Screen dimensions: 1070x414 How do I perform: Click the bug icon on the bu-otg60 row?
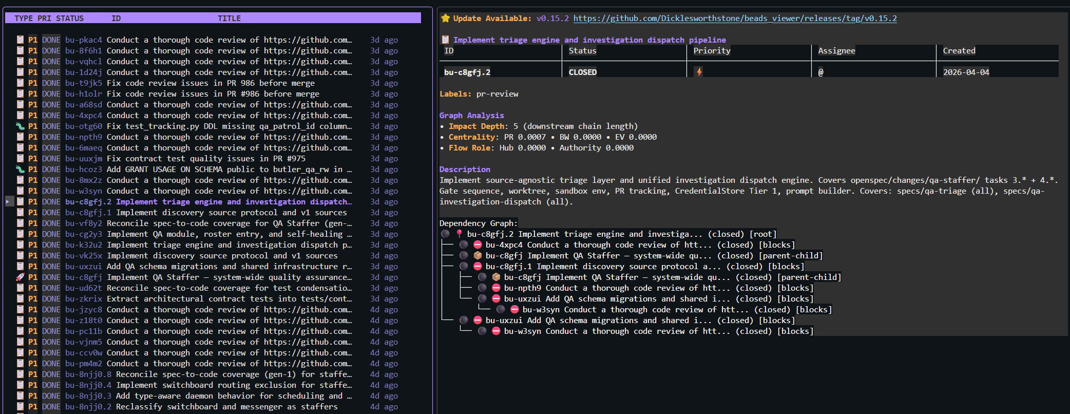[20, 126]
